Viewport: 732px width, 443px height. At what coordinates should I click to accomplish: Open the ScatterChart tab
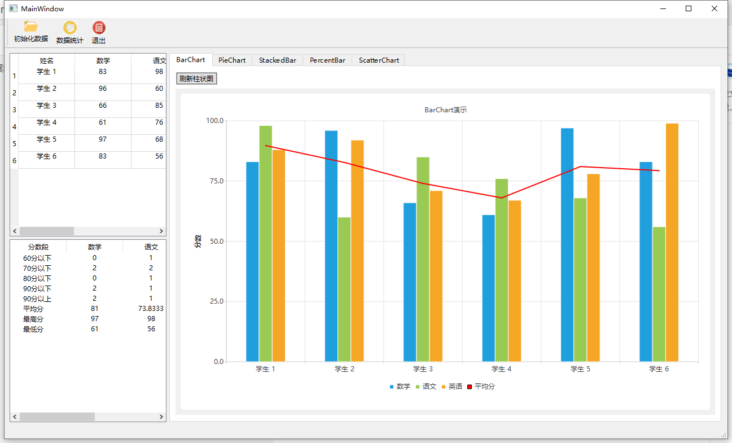[x=378, y=60]
